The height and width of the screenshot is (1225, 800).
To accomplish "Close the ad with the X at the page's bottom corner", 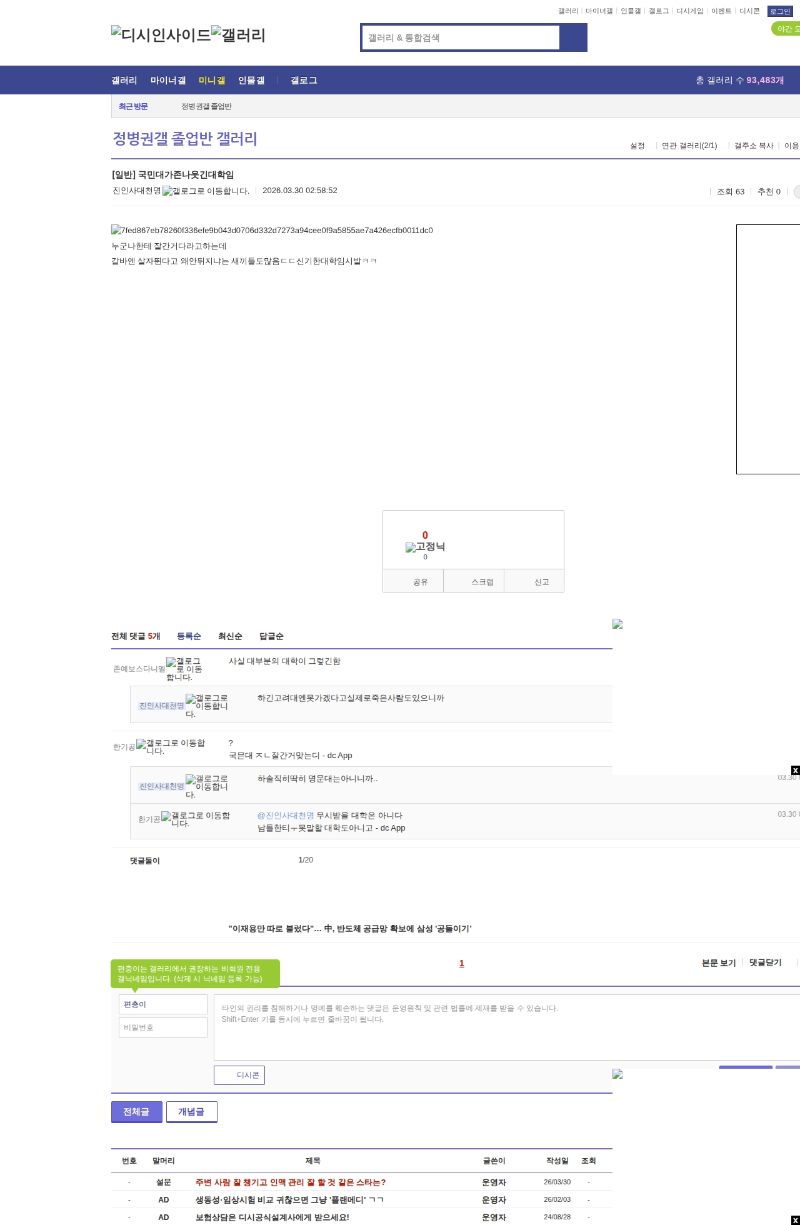I will click(x=795, y=1220).
